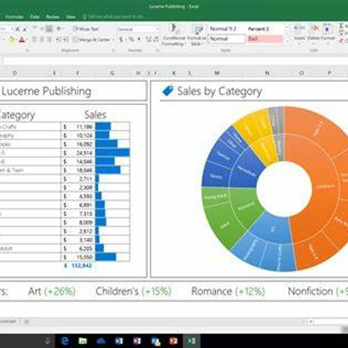Open the Merge & Center dropdown arrow
Viewport: 348px width, 348px height.
[x=113, y=40]
